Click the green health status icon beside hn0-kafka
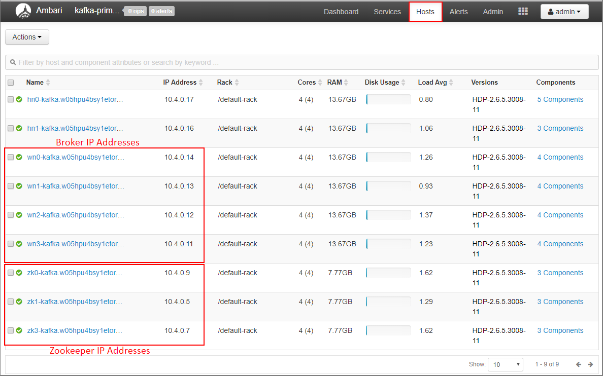 click(x=19, y=99)
